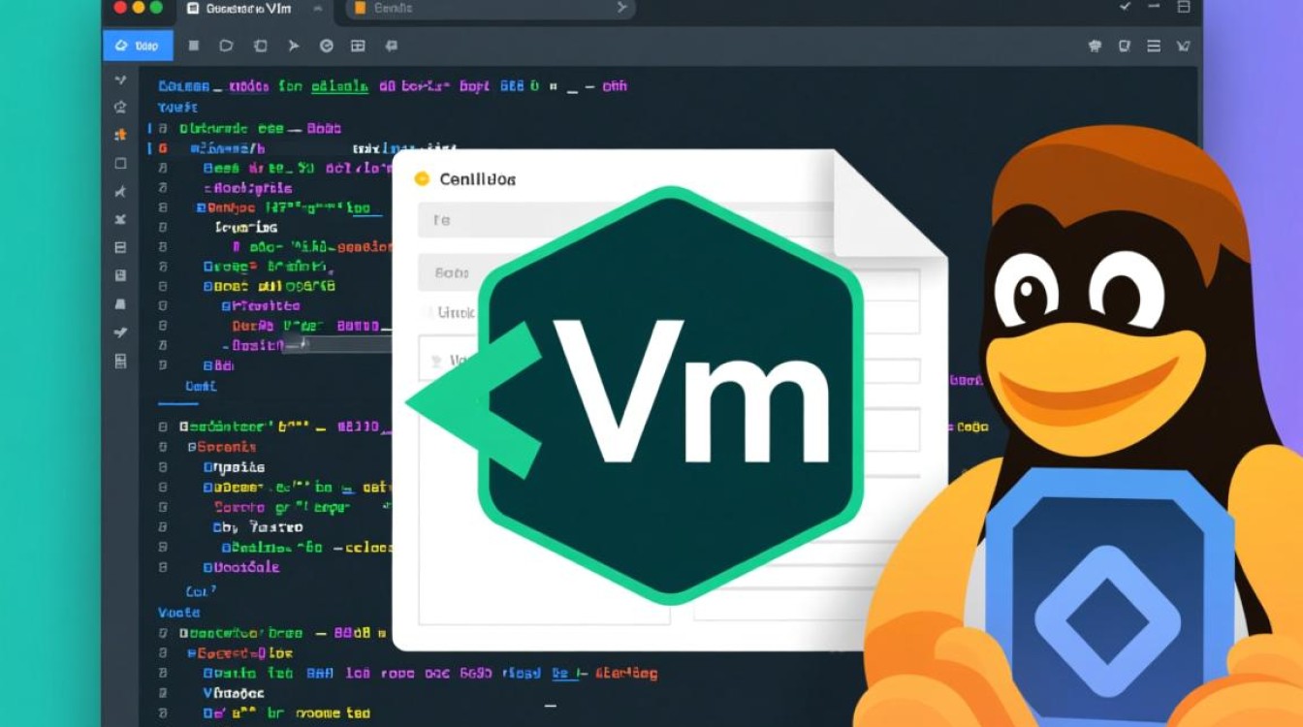Click the bottom grid icon in left sidebar
This screenshot has height=727, width=1303.
[120, 361]
